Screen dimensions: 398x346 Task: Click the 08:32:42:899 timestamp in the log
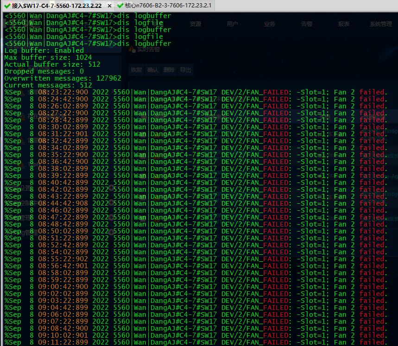click(63, 141)
